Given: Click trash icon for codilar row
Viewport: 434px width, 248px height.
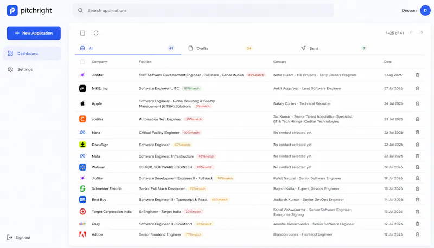Looking at the screenshot, I should point(417,119).
